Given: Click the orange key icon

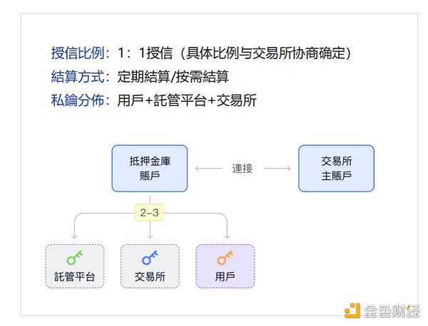Looking at the screenshot, I should pos(225,258).
